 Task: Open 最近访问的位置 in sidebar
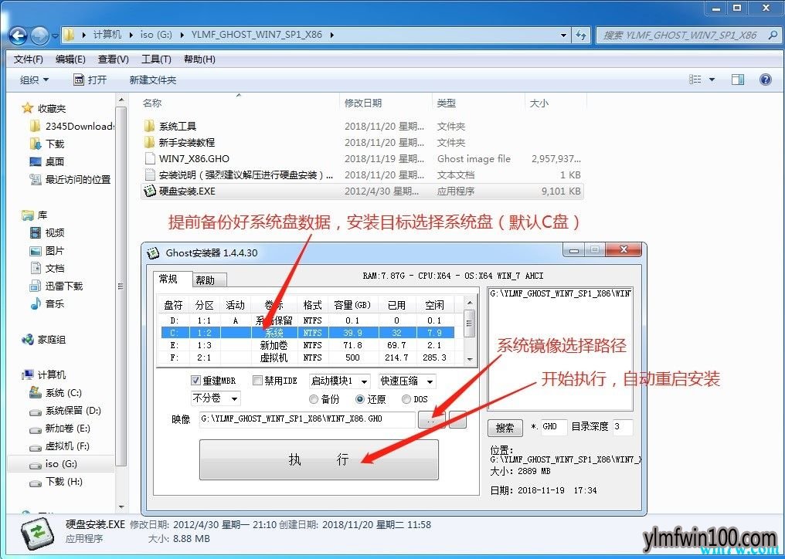(70, 179)
